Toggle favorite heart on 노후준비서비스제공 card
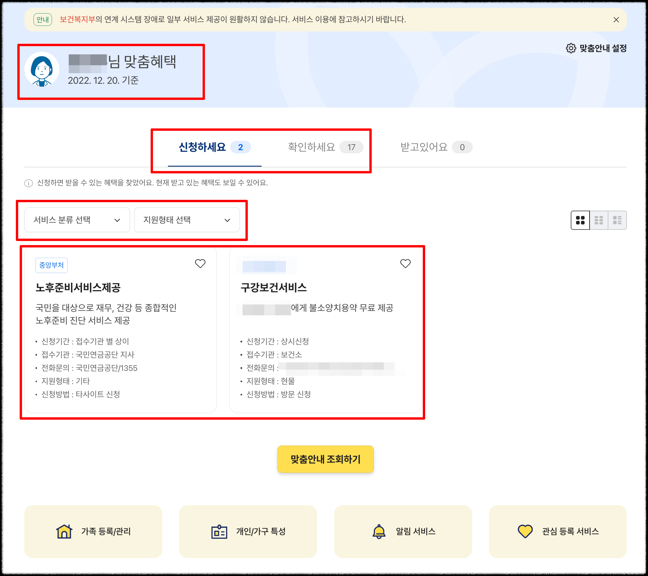Image resolution: width=648 pixels, height=576 pixels. click(200, 264)
